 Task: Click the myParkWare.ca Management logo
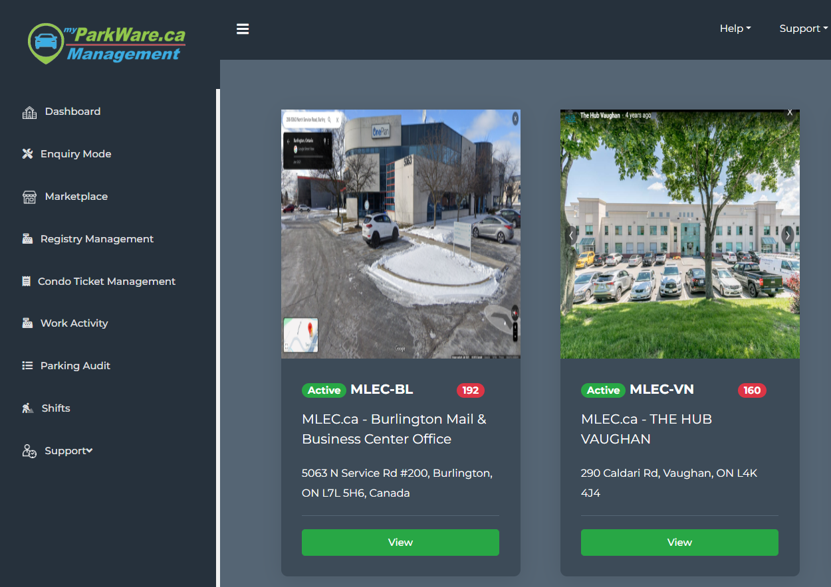[x=106, y=44]
